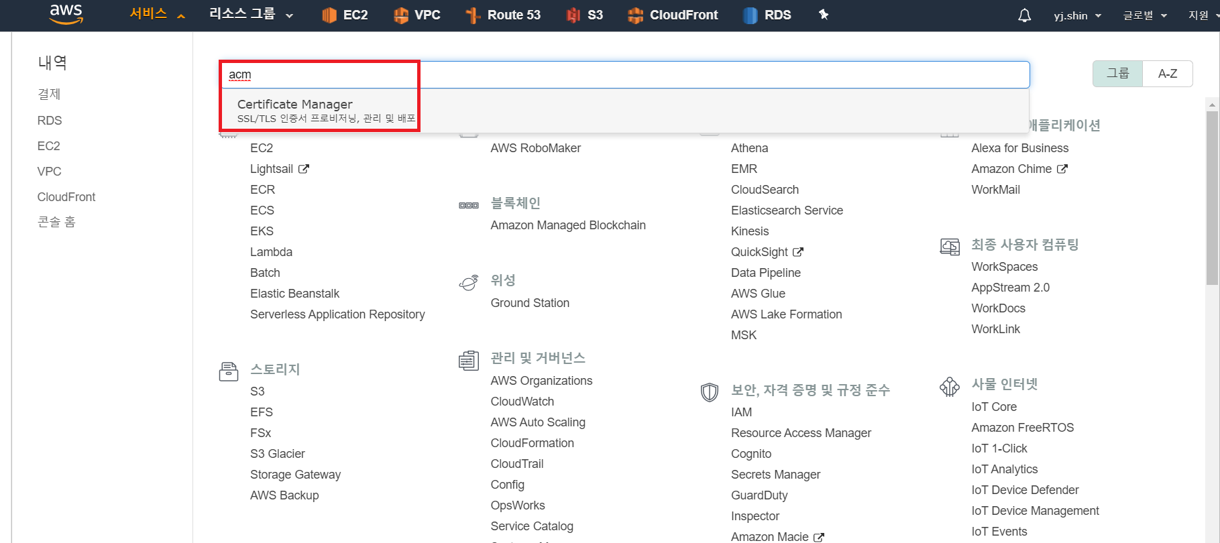The width and height of the screenshot is (1220, 543).
Task: Open AppStream 2.0 service
Action: [1011, 288]
